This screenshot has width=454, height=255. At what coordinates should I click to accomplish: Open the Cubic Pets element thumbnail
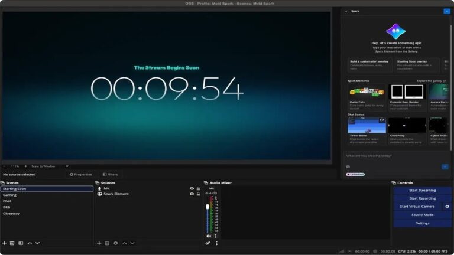(367, 92)
